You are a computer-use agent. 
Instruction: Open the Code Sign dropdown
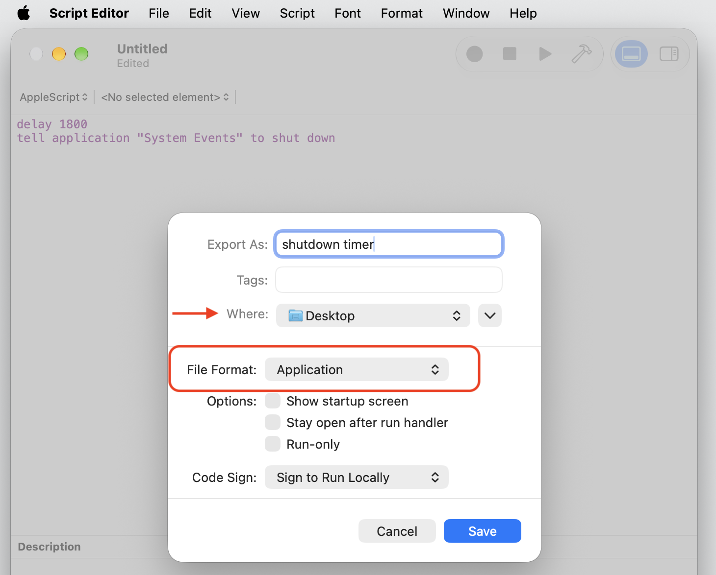coord(357,477)
